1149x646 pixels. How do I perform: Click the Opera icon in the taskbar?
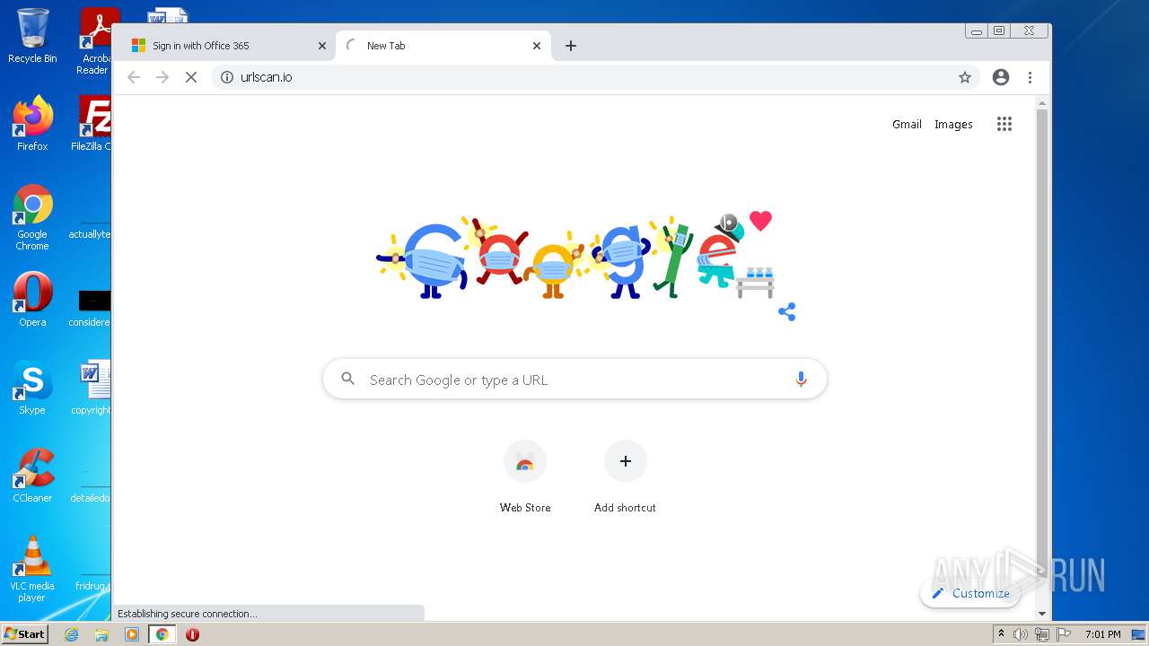(x=192, y=634)
